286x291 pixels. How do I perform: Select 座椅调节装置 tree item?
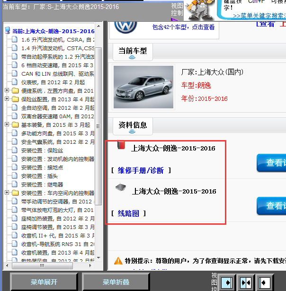[x=58, y=227]
